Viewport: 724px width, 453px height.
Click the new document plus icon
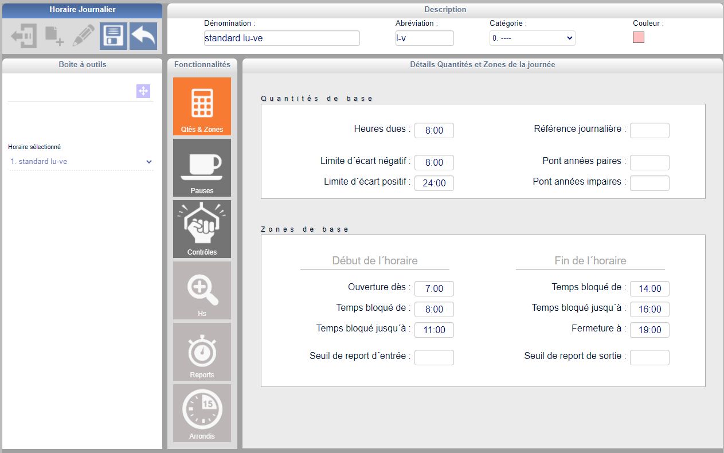point(54,36)
